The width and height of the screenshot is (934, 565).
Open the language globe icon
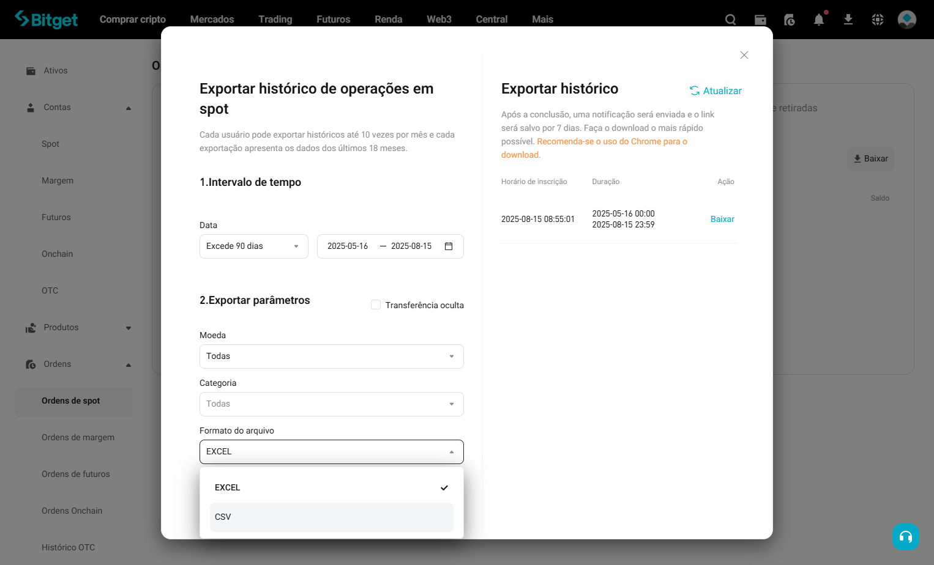coord(878,20)
